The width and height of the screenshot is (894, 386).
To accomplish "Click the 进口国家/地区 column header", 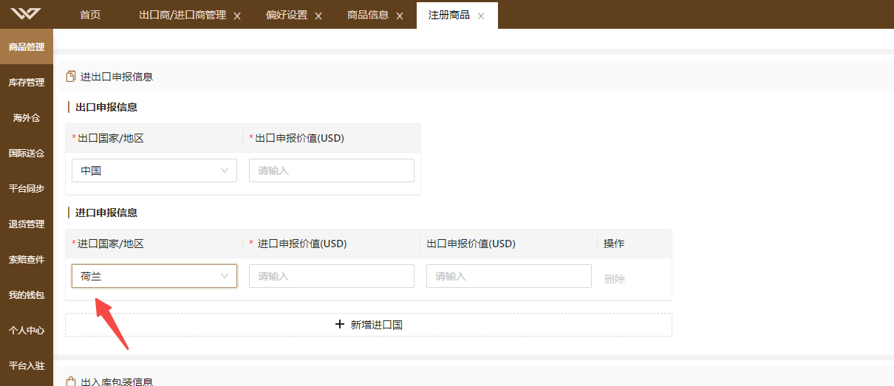I will [110, 244].
